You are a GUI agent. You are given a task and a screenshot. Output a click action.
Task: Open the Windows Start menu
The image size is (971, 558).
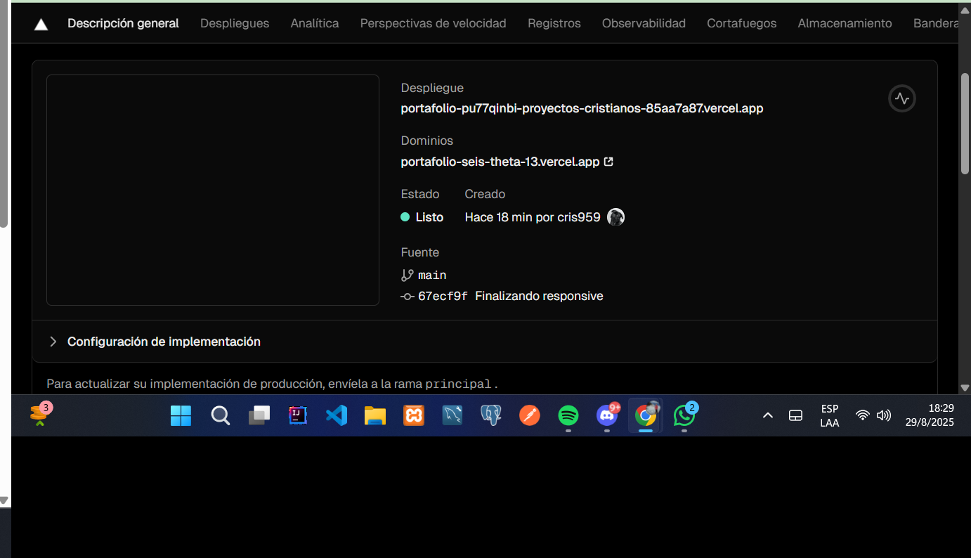point(181,416)
